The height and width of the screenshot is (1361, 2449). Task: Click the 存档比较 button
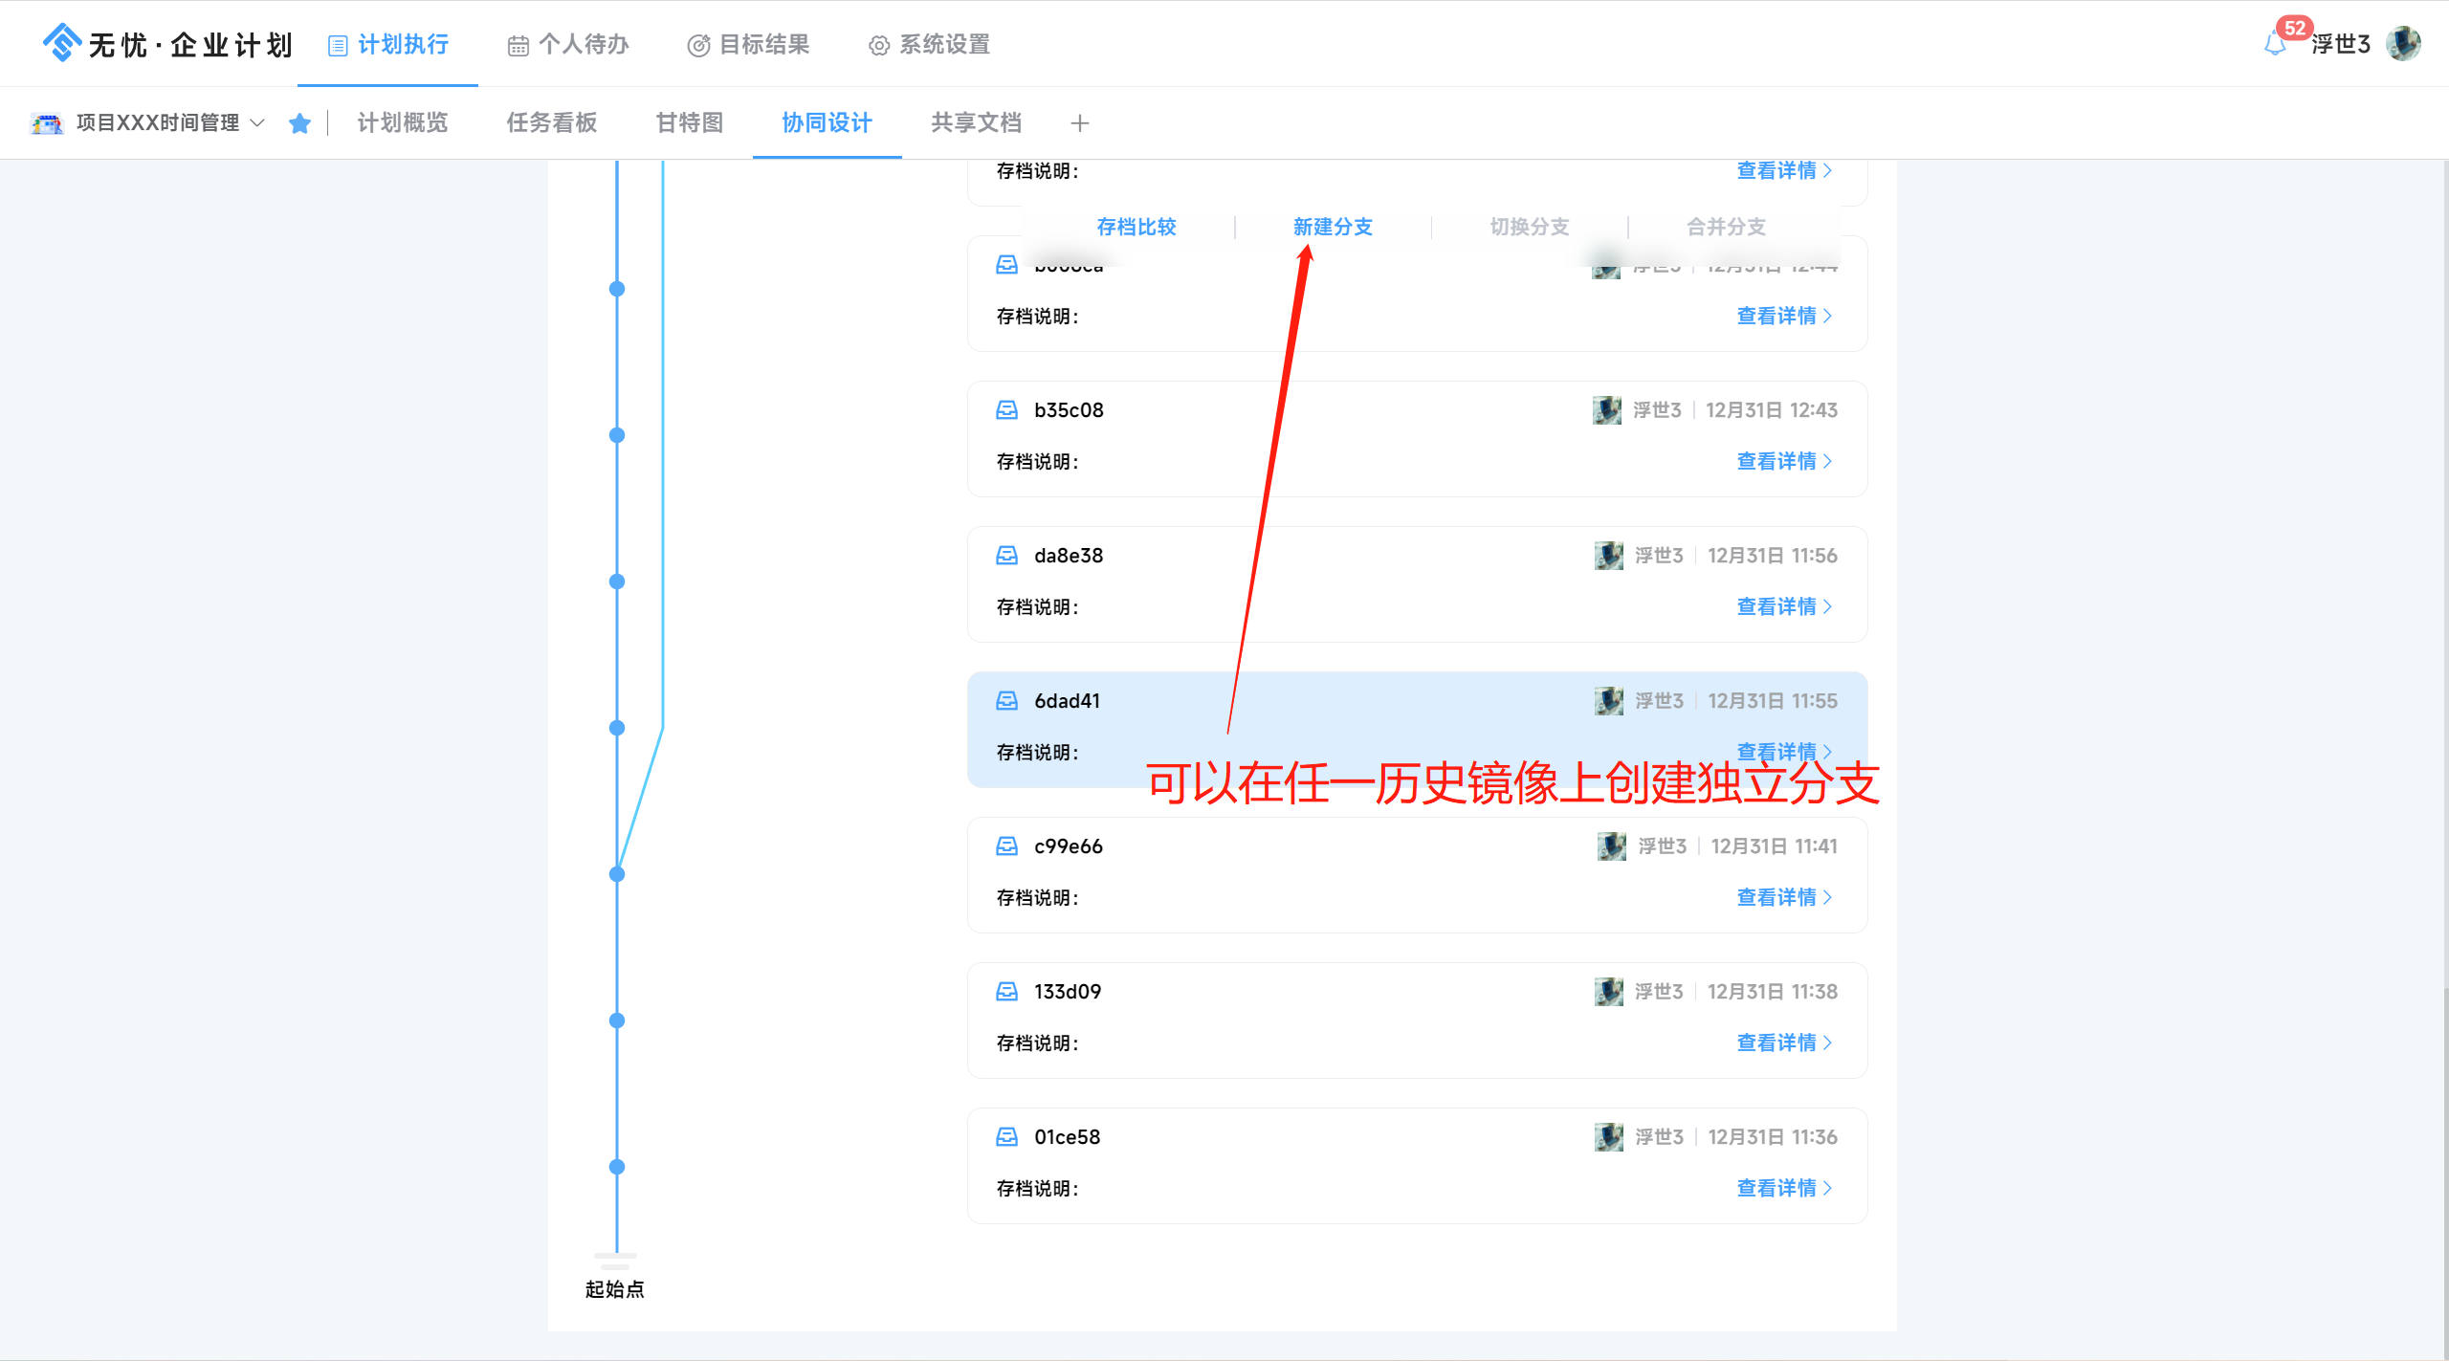click(x=1136, y=227)
